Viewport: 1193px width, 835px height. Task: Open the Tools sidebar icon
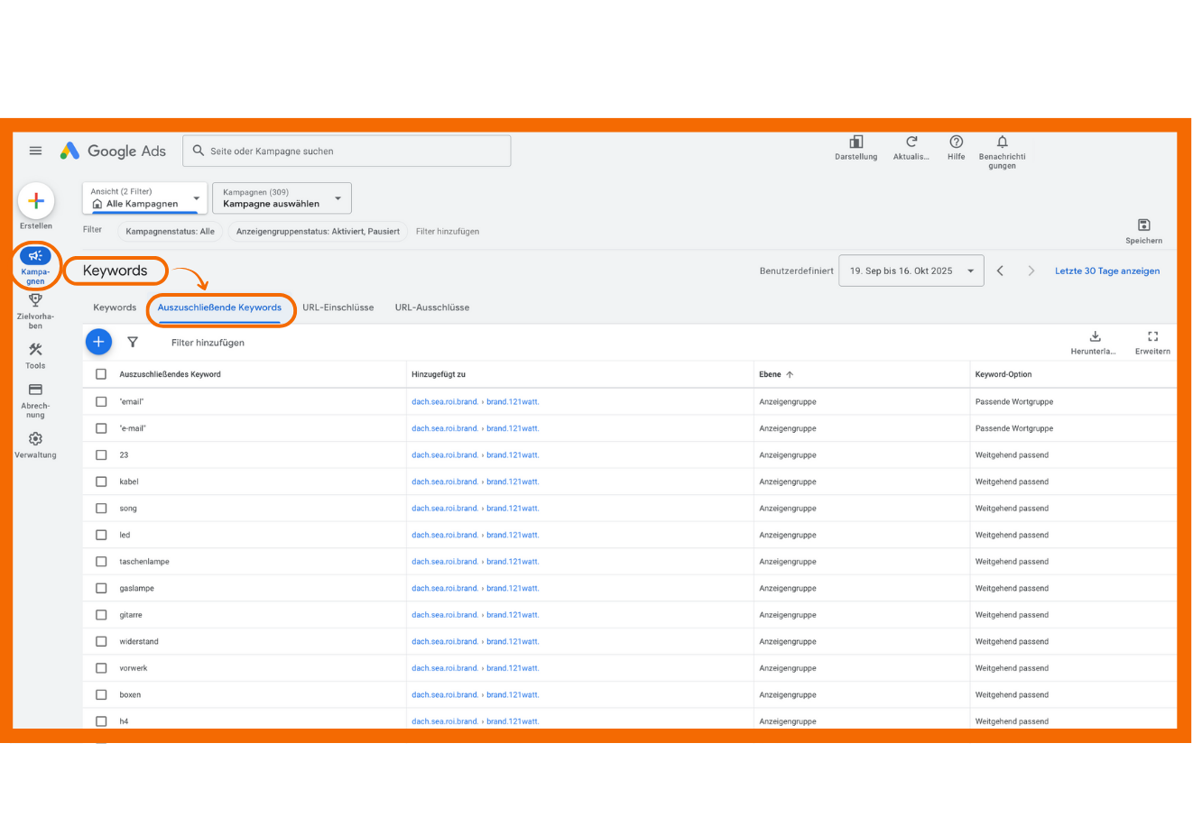pos(35,350)
